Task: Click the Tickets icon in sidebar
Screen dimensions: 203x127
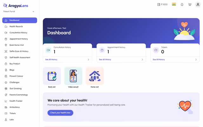Action: 6,113
